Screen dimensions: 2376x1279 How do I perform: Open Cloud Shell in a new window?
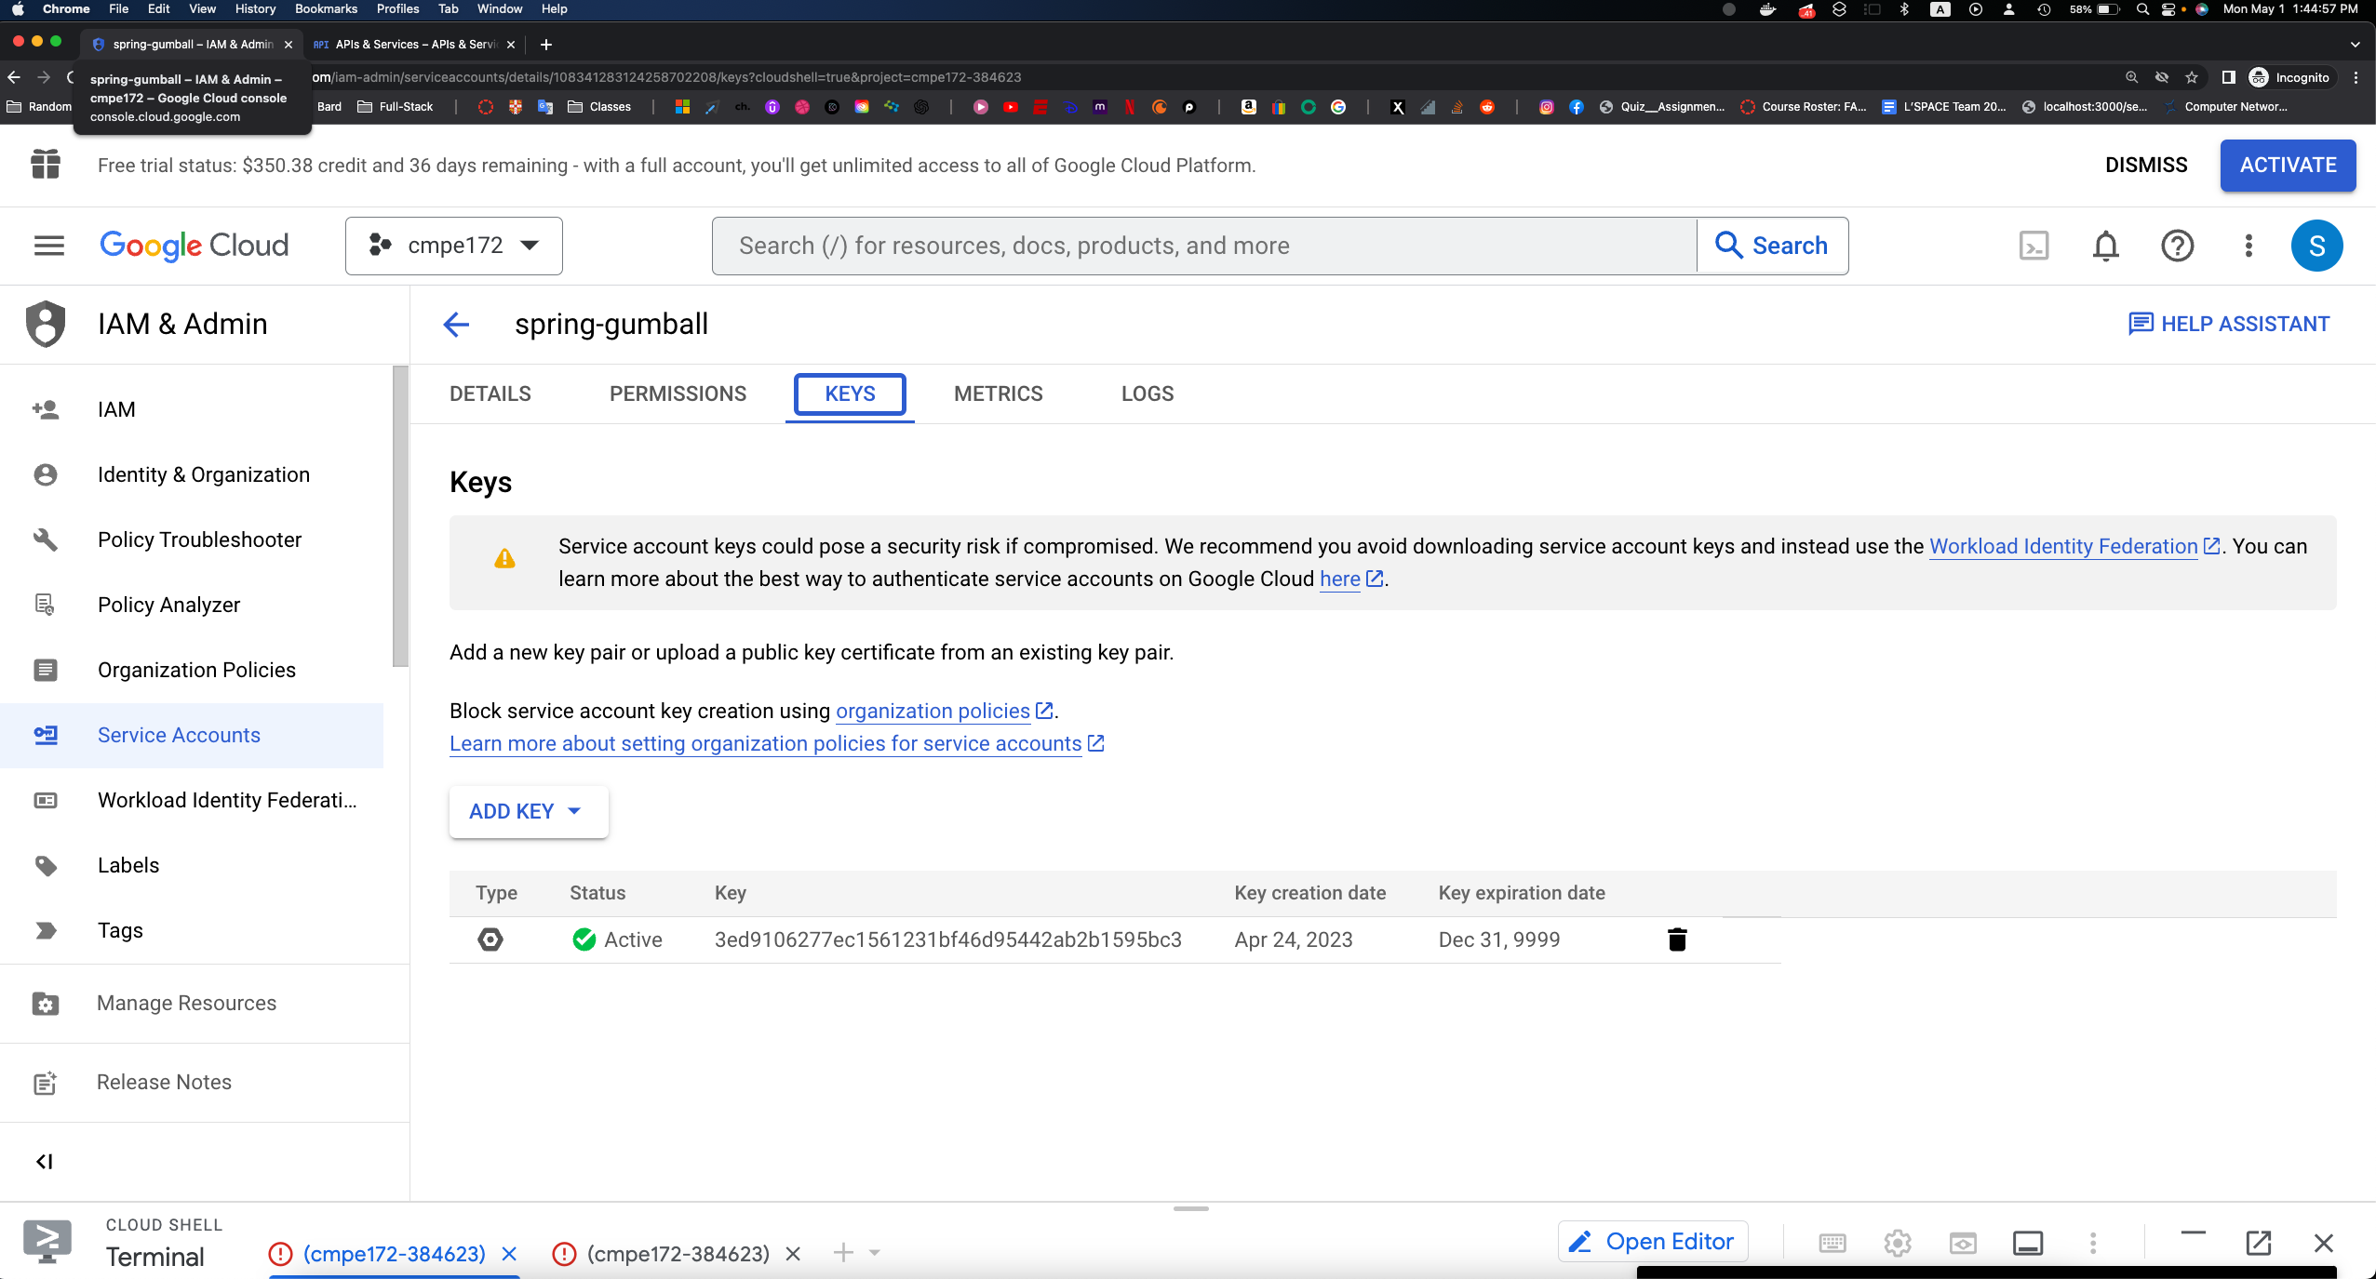click(2258, 1242)
